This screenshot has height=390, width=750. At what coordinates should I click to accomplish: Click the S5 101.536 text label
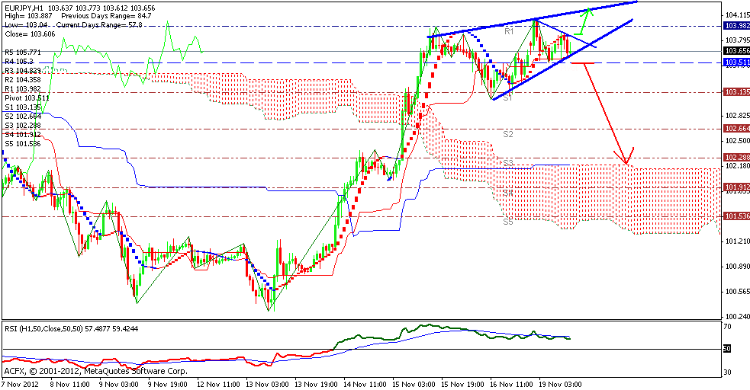pos(24,143)
